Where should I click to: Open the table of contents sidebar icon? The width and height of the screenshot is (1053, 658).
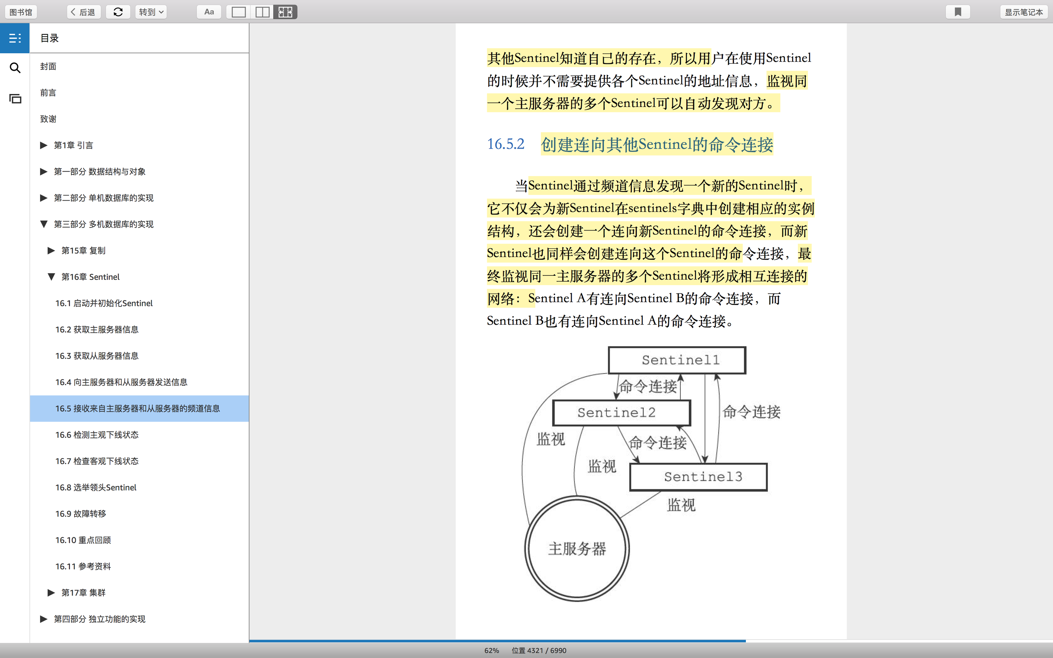tap(15, 38)
